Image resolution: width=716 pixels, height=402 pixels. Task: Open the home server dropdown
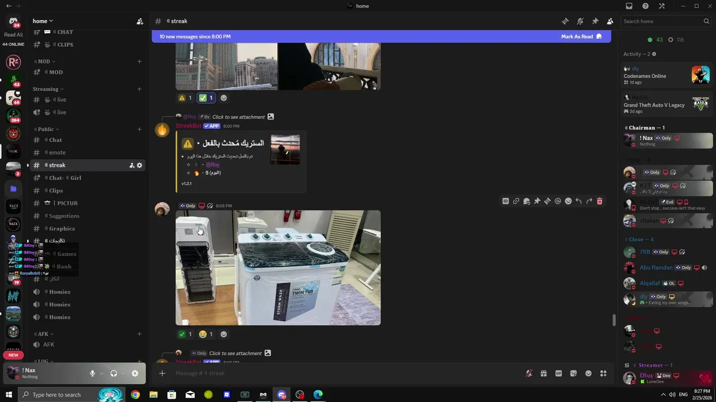tap(43, 21)
